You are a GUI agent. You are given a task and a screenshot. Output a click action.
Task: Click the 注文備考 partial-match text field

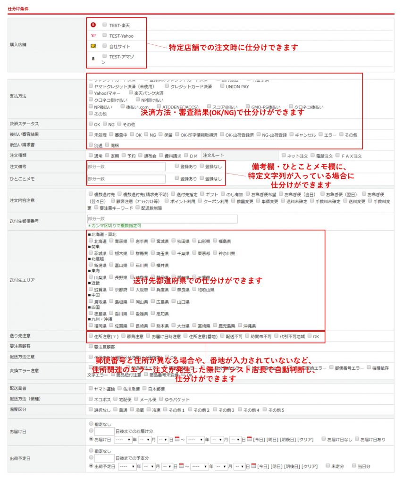126,167
